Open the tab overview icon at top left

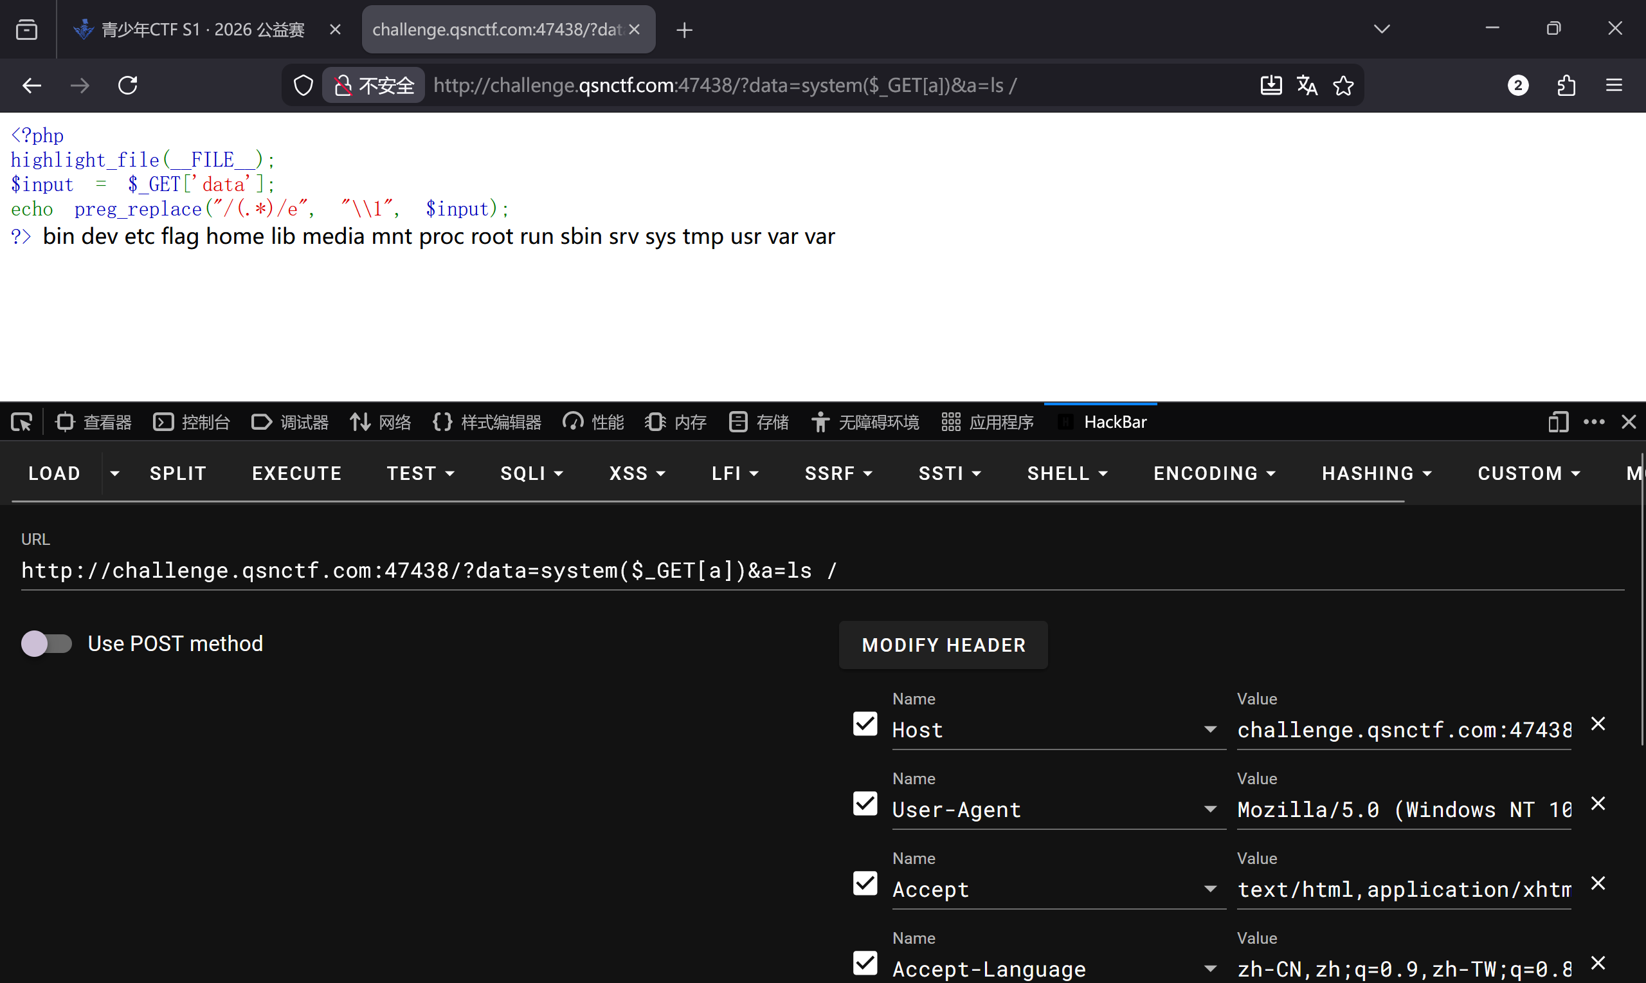[26, 30]
